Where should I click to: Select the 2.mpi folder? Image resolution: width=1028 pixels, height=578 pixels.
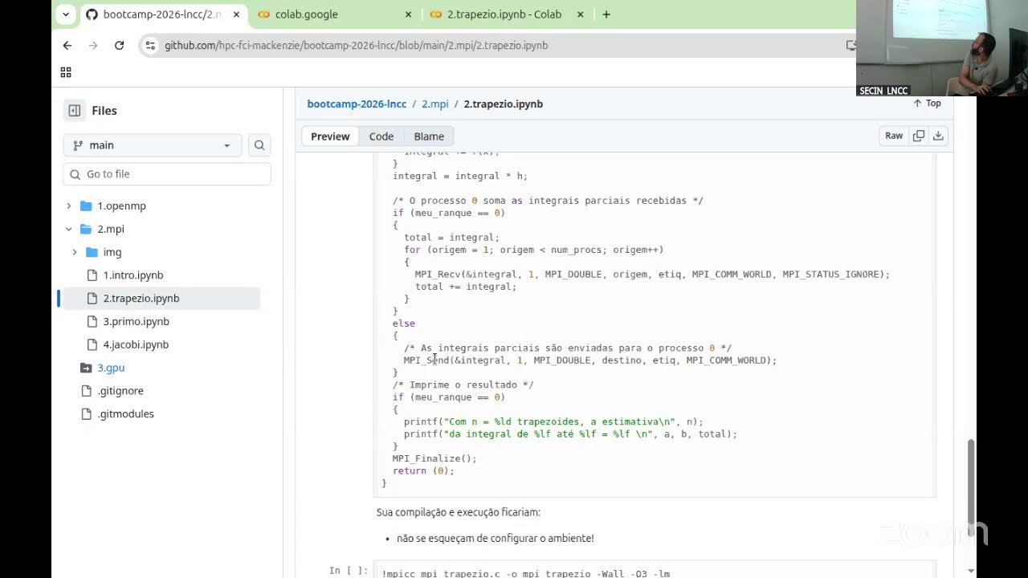(111, 230)
